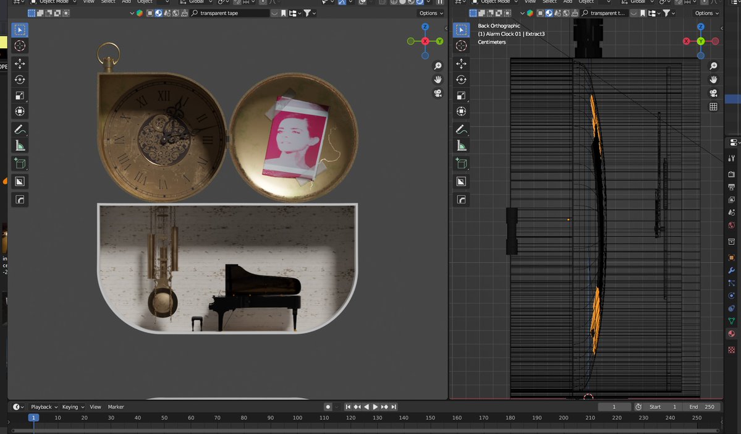Play animation in reverse
The width and height of the screenshot is (741, 434).
pyautogui.click(x=366, y=407)
